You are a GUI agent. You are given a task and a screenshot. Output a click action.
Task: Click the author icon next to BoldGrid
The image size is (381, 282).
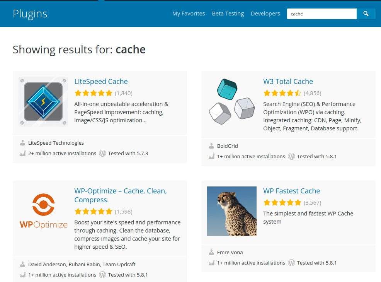211,146
